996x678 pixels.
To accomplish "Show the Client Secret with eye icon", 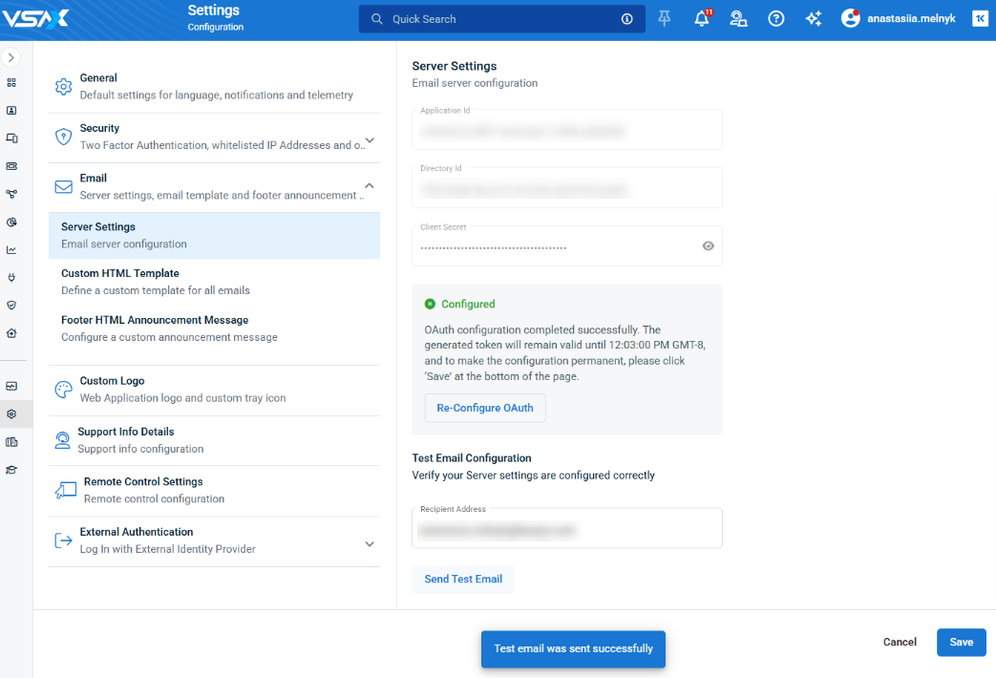I will (708, 246).
